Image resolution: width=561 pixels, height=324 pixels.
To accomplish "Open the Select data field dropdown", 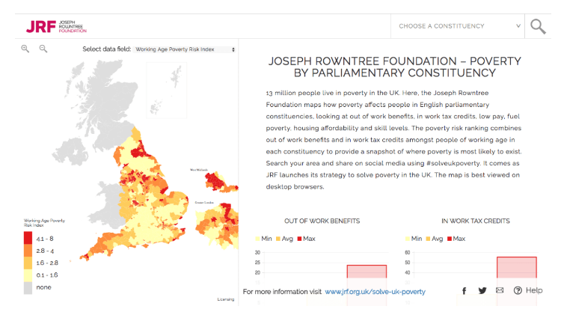I will (185, 49).
